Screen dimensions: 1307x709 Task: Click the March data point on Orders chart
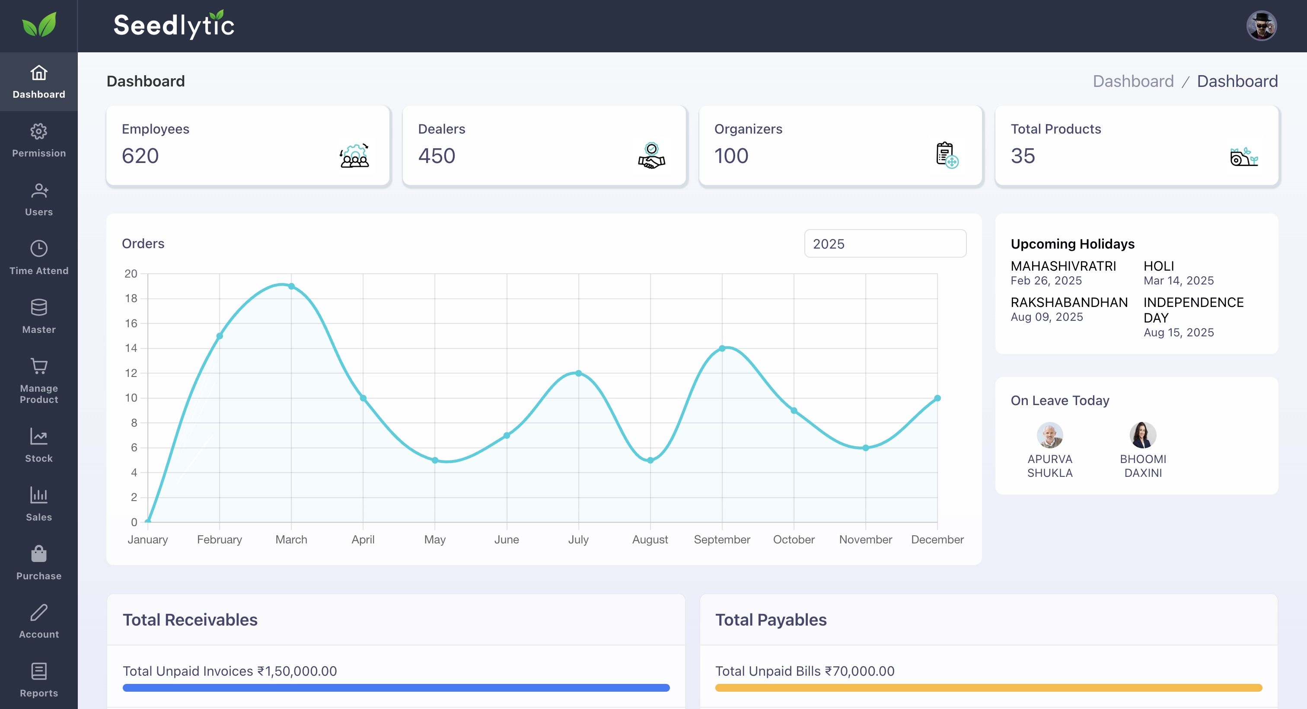(x=291, y=286)
